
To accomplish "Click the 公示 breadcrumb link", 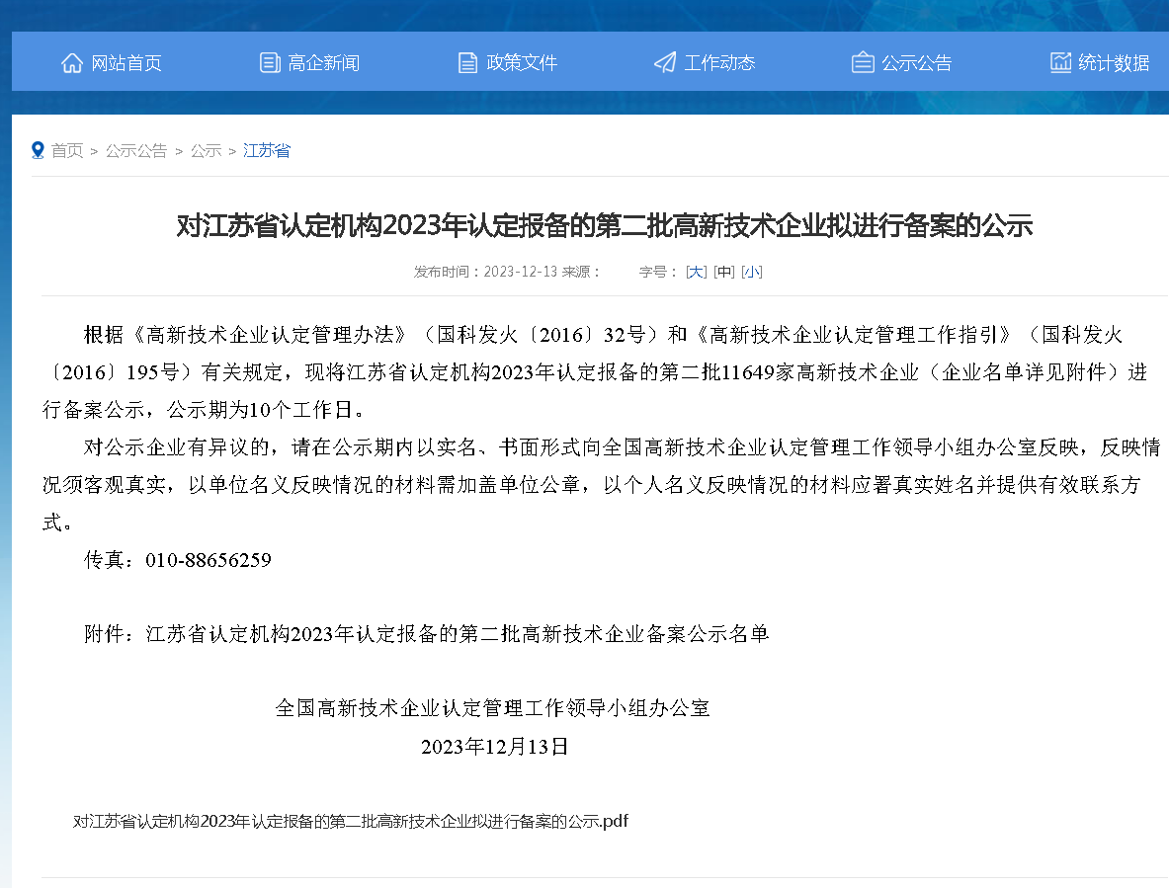I will tap(206, 151).
